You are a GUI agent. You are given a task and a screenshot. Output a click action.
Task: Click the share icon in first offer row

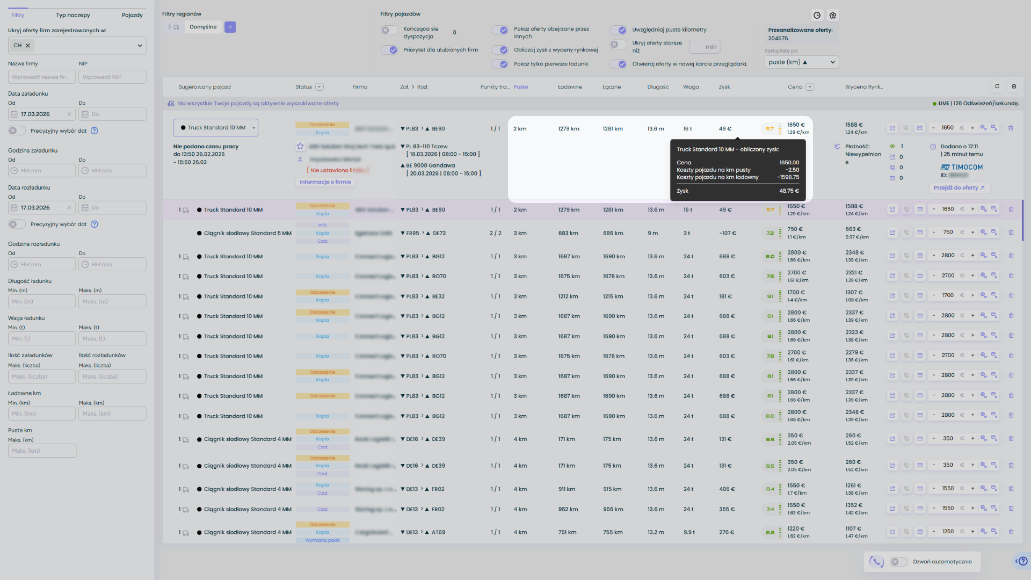point(892,128)
